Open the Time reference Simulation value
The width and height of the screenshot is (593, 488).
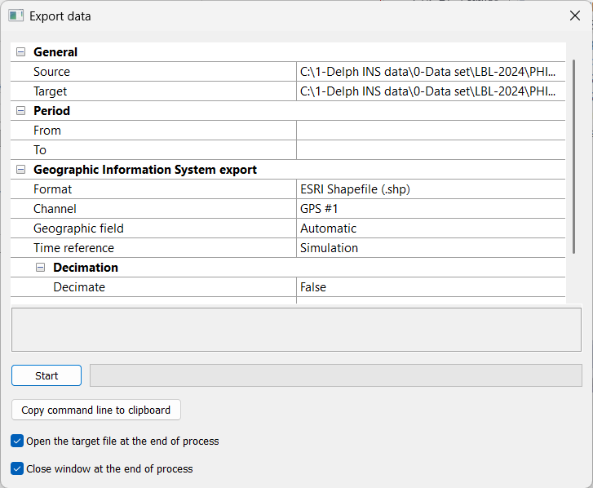[x=431, y=248]
